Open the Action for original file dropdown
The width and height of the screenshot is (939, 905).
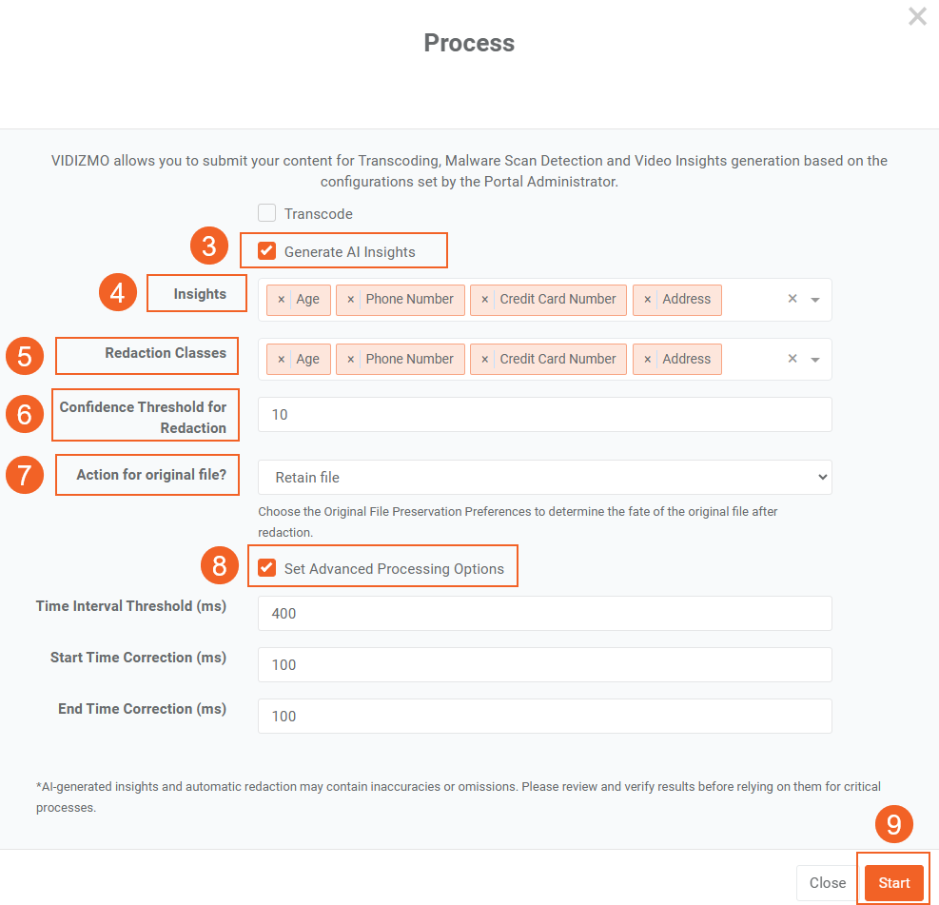[544, 478]
